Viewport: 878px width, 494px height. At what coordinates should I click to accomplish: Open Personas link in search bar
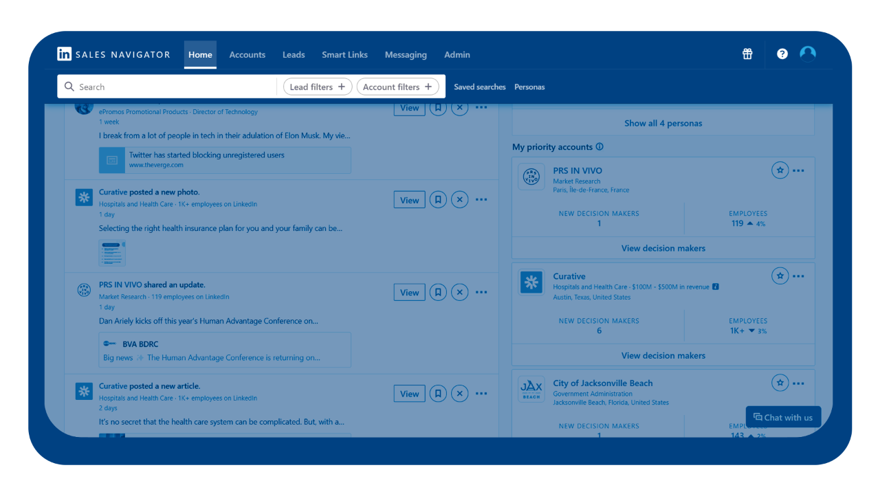coord(529,87)
